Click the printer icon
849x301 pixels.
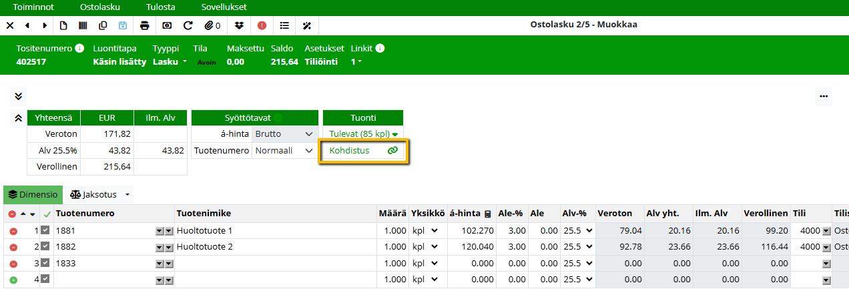(145, 25)
